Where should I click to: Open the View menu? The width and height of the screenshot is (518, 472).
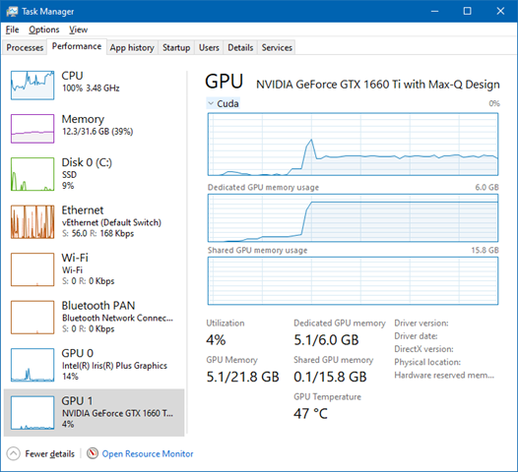point(79,29)
